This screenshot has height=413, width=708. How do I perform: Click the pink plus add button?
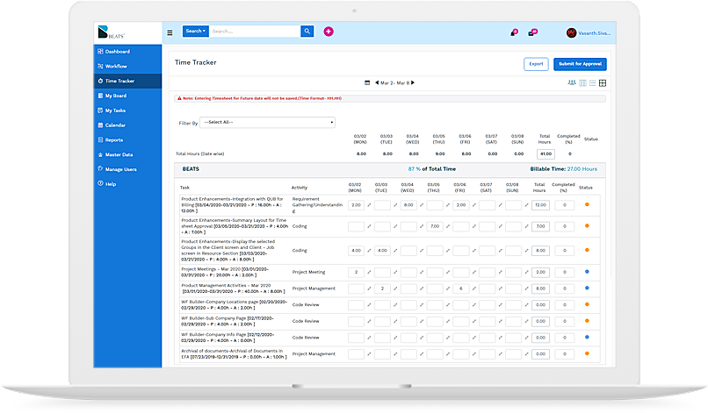329,32
